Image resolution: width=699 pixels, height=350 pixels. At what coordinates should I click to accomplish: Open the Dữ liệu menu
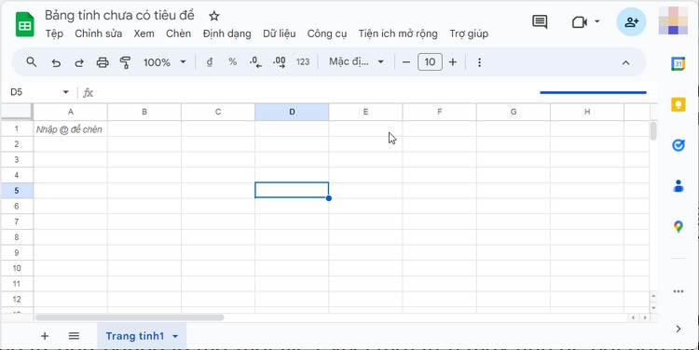[279, 34]
